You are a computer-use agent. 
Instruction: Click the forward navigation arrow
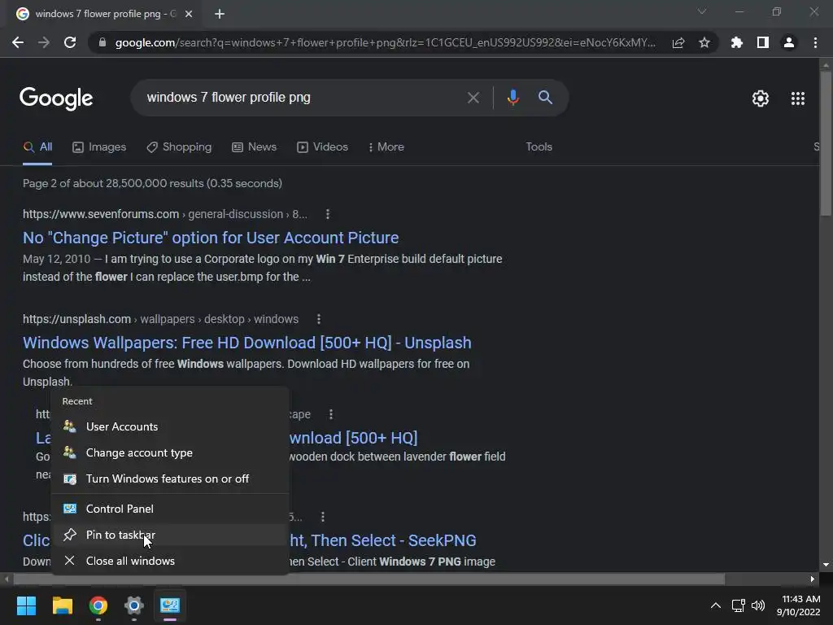pyautogui.click(x=44, y=42)
